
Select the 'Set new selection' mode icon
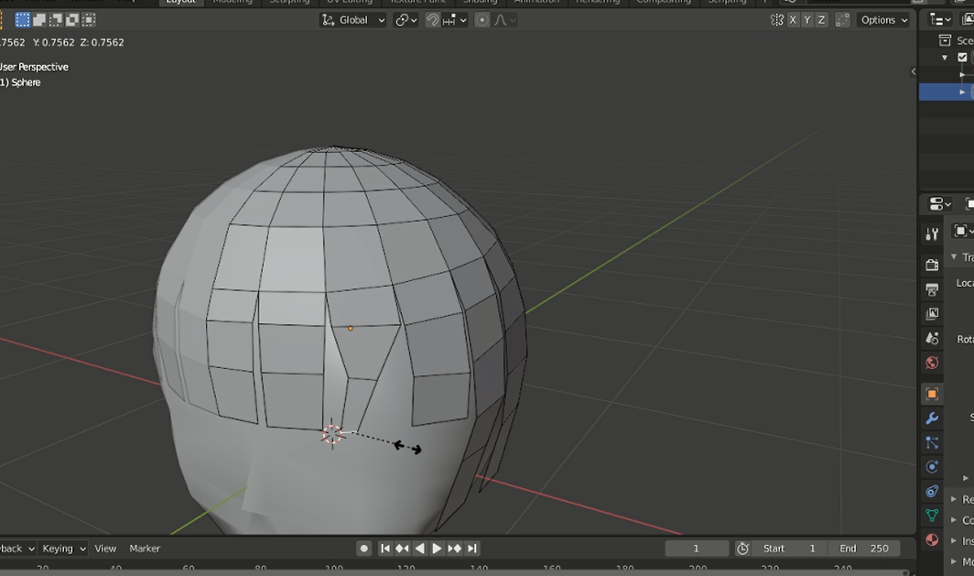click(22, 20)
